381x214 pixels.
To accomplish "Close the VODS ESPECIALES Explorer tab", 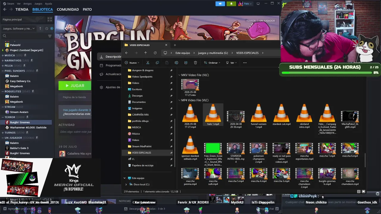I will tap(166, 45).
